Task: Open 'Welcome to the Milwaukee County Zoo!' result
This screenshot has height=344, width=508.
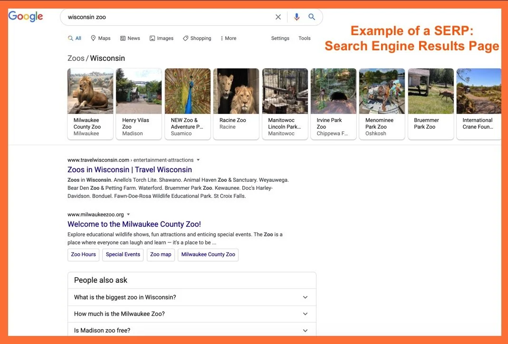Action: (134, 224)
